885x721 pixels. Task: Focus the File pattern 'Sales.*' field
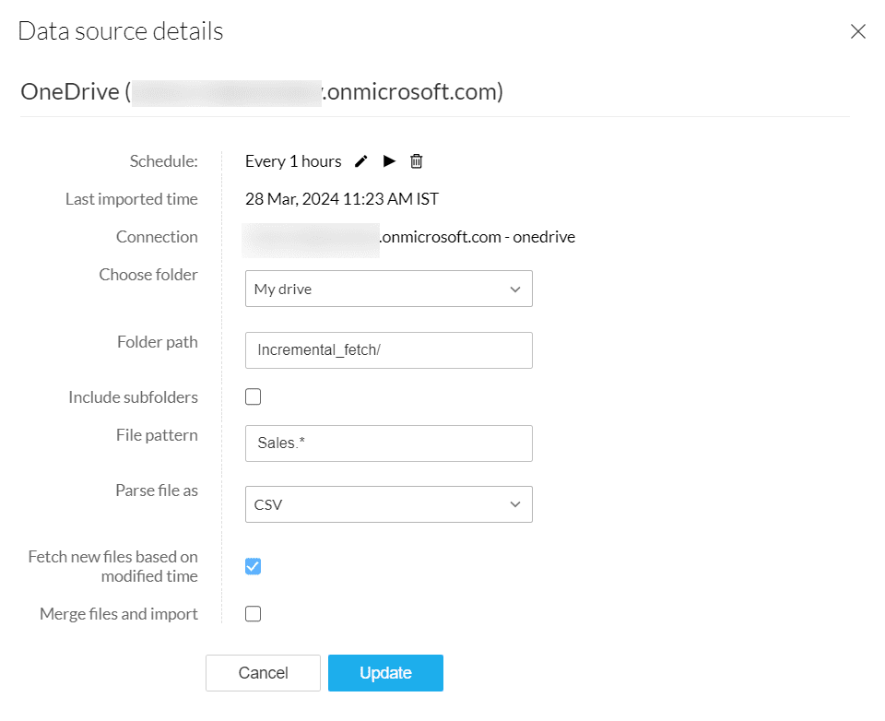tap(388, 443)
